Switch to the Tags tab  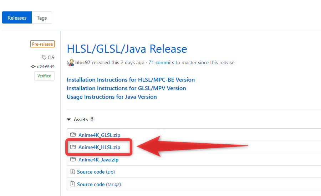[x=42, y=18]
